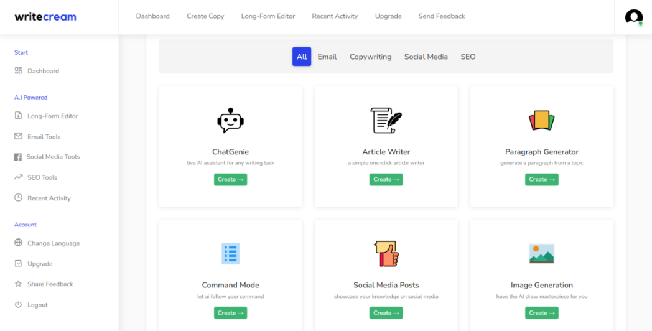Click Create button under Command Mode

tap(230, 313)
